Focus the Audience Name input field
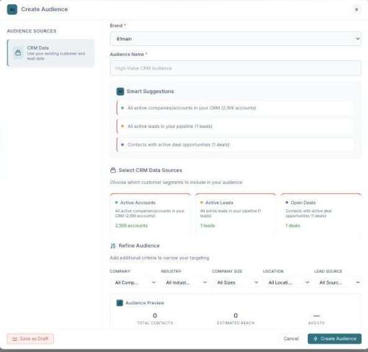The image size is (368, 352). [235, 68]
